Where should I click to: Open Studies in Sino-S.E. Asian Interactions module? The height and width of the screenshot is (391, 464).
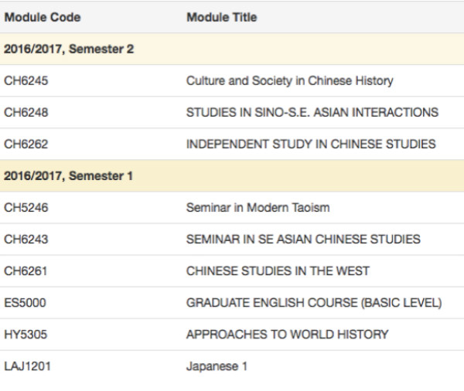click(x=312, y=112)
